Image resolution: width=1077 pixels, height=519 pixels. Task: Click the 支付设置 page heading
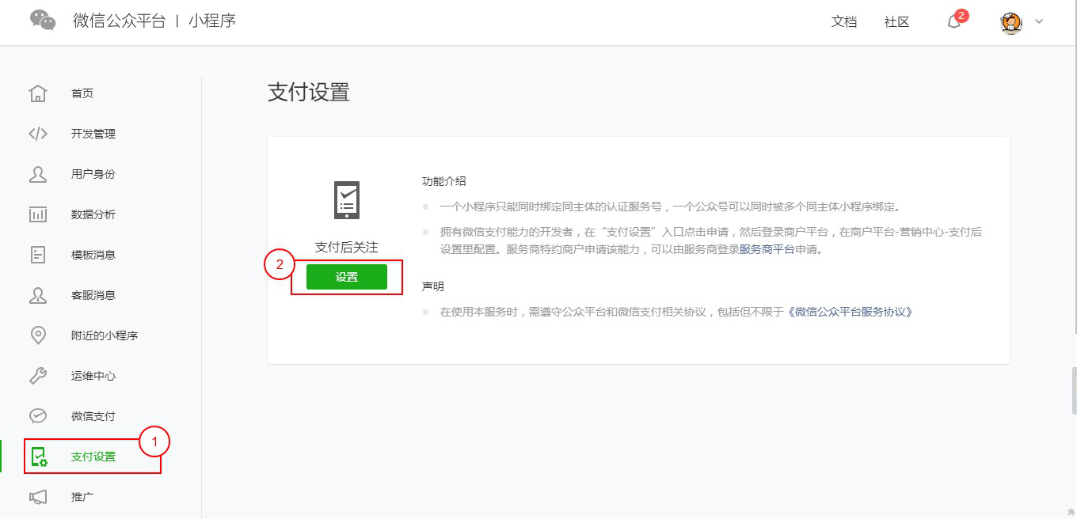(309, 92)
